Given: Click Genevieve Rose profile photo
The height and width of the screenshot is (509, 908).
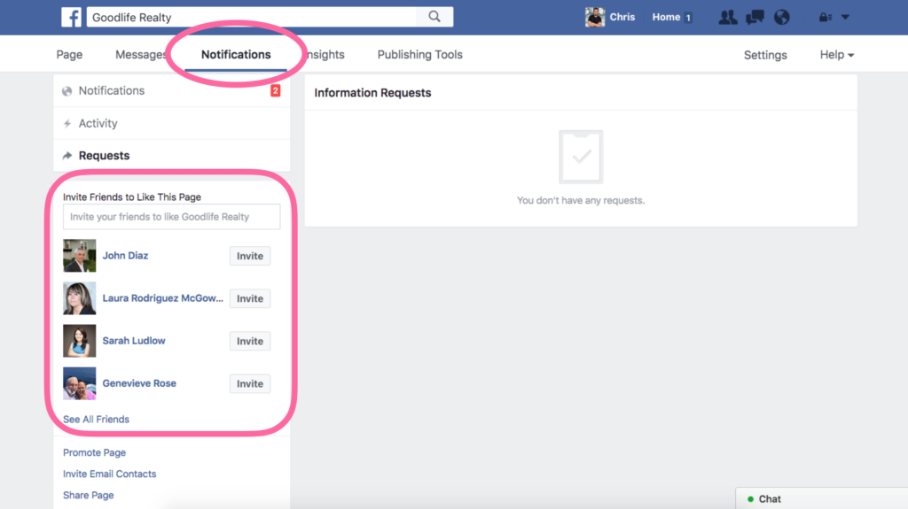Looking at the screenshot, I should (x=79, y=383).
